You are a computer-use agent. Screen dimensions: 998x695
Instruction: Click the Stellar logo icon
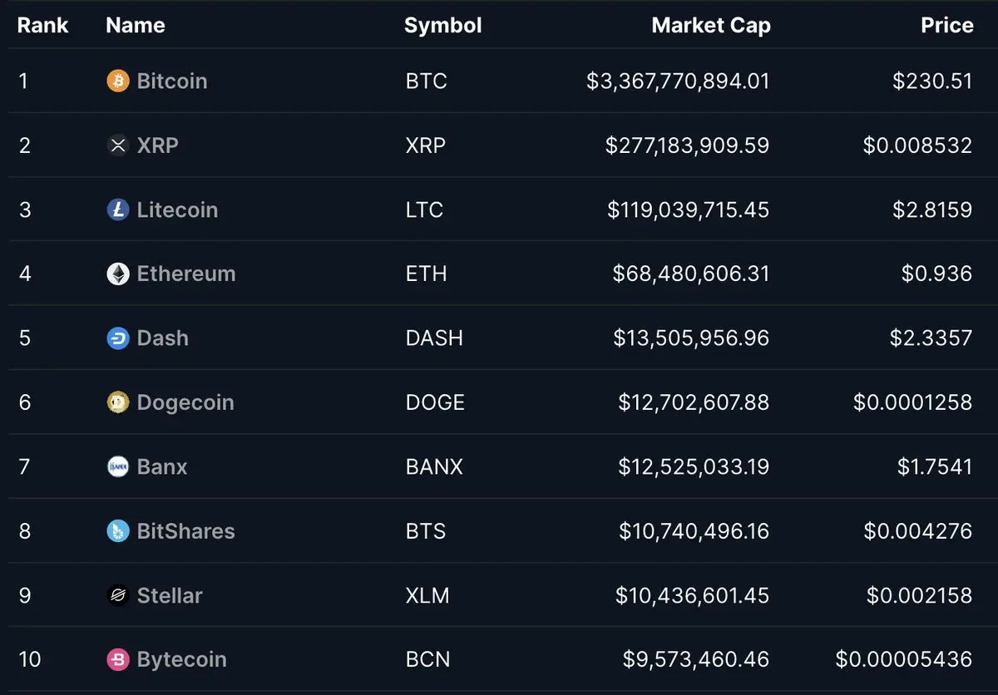coord(118,595)
